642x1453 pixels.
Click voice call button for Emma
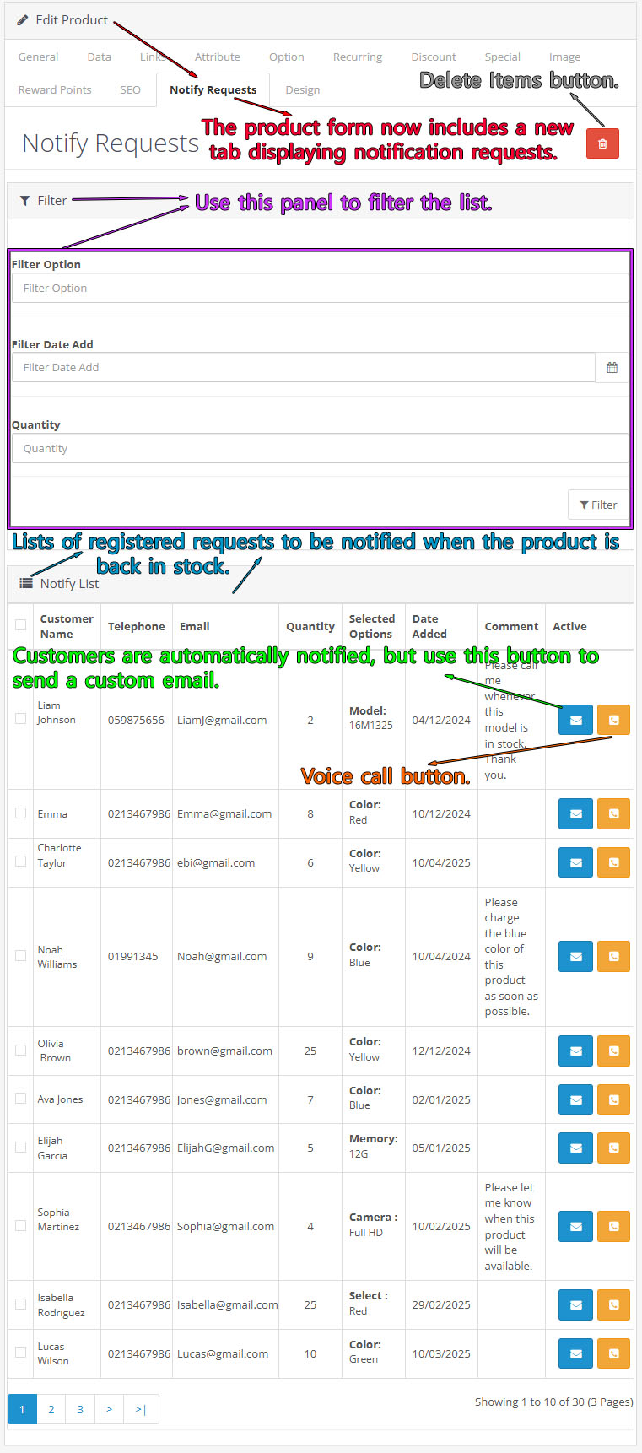tap(613, 814)
